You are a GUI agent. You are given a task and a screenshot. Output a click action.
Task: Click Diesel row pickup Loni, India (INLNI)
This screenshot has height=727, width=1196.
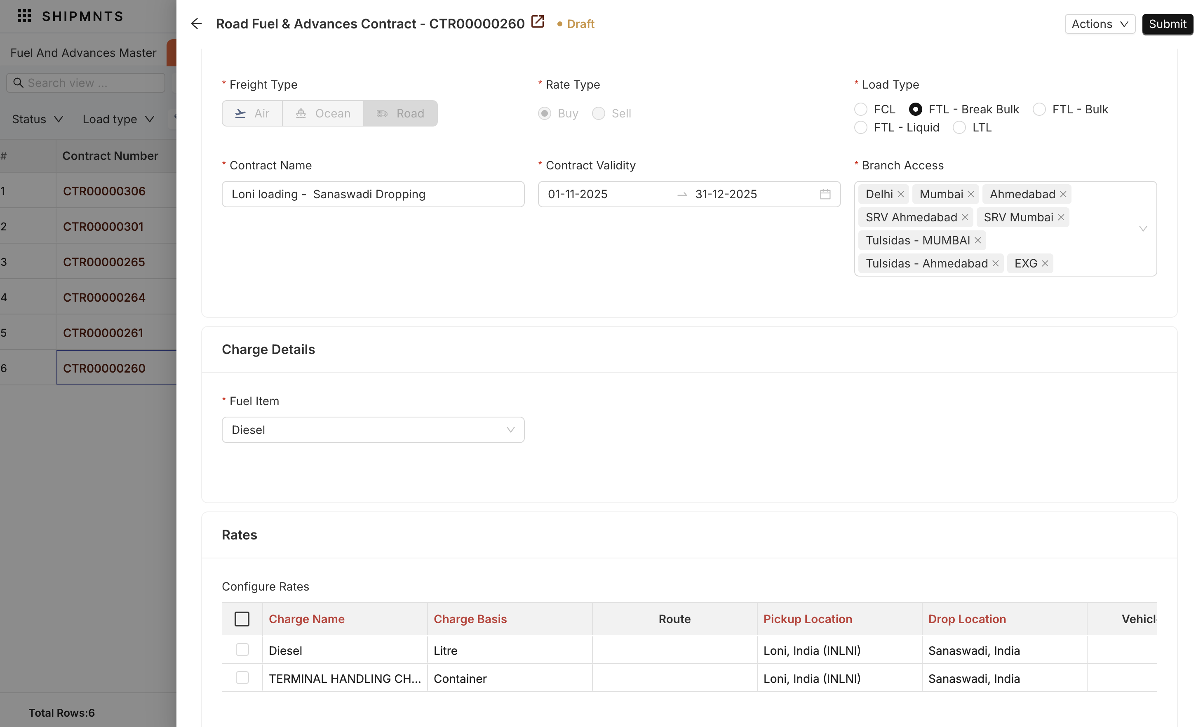(839, 650)
